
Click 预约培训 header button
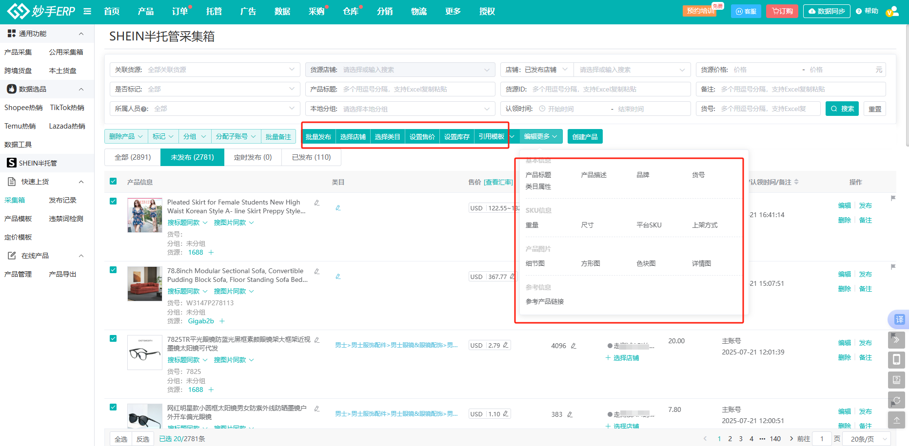[x=700, y=11]
